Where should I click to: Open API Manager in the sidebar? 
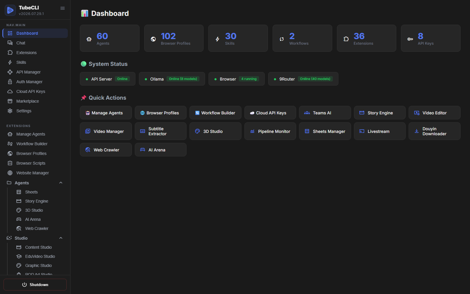tap(35, 72)
